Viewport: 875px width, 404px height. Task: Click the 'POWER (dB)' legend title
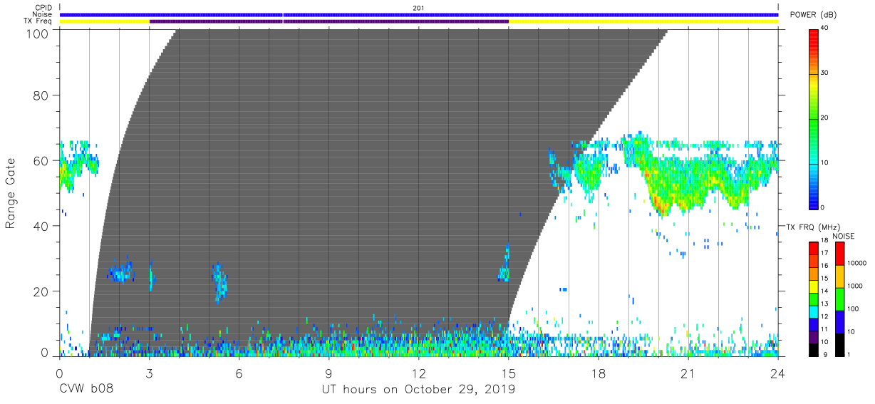[x=813, y=15]
